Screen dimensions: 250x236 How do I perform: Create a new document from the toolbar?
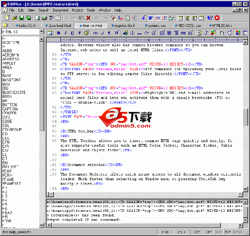(x=7, y=18)
